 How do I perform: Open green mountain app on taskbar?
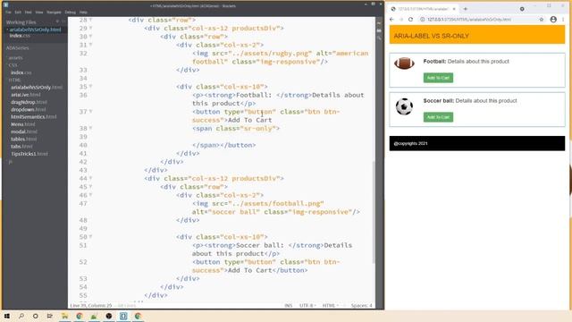pyautogui.click(x=94, y=316)
